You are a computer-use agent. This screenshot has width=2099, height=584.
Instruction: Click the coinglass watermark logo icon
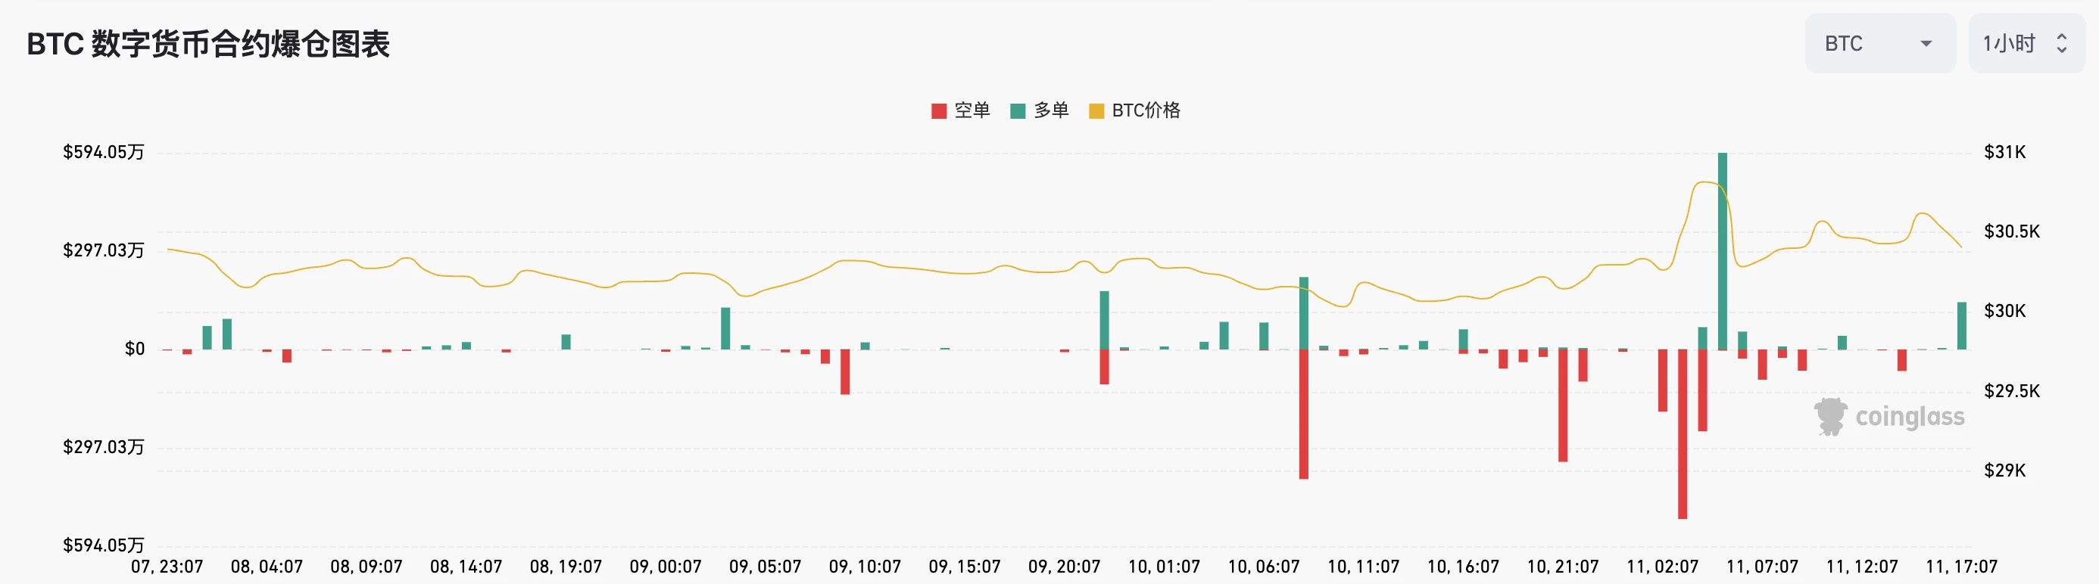(1830, 417)
